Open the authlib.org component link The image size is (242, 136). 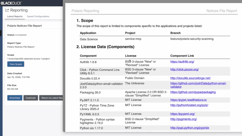[182, 61]
